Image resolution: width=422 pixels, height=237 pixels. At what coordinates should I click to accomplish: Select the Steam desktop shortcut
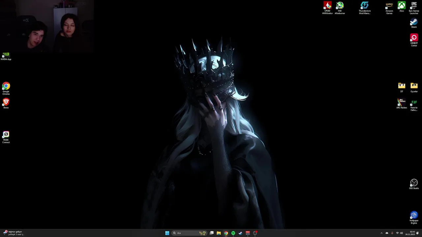click(x=414, y=23)
